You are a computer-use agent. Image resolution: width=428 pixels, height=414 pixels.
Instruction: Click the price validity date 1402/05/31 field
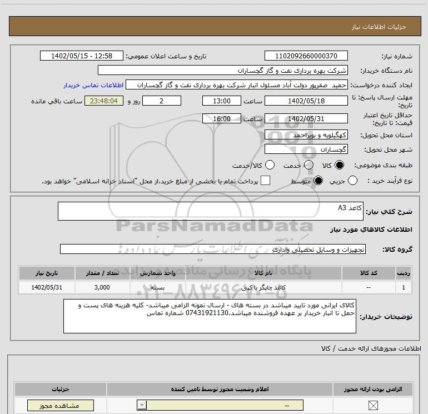point(306,118)
